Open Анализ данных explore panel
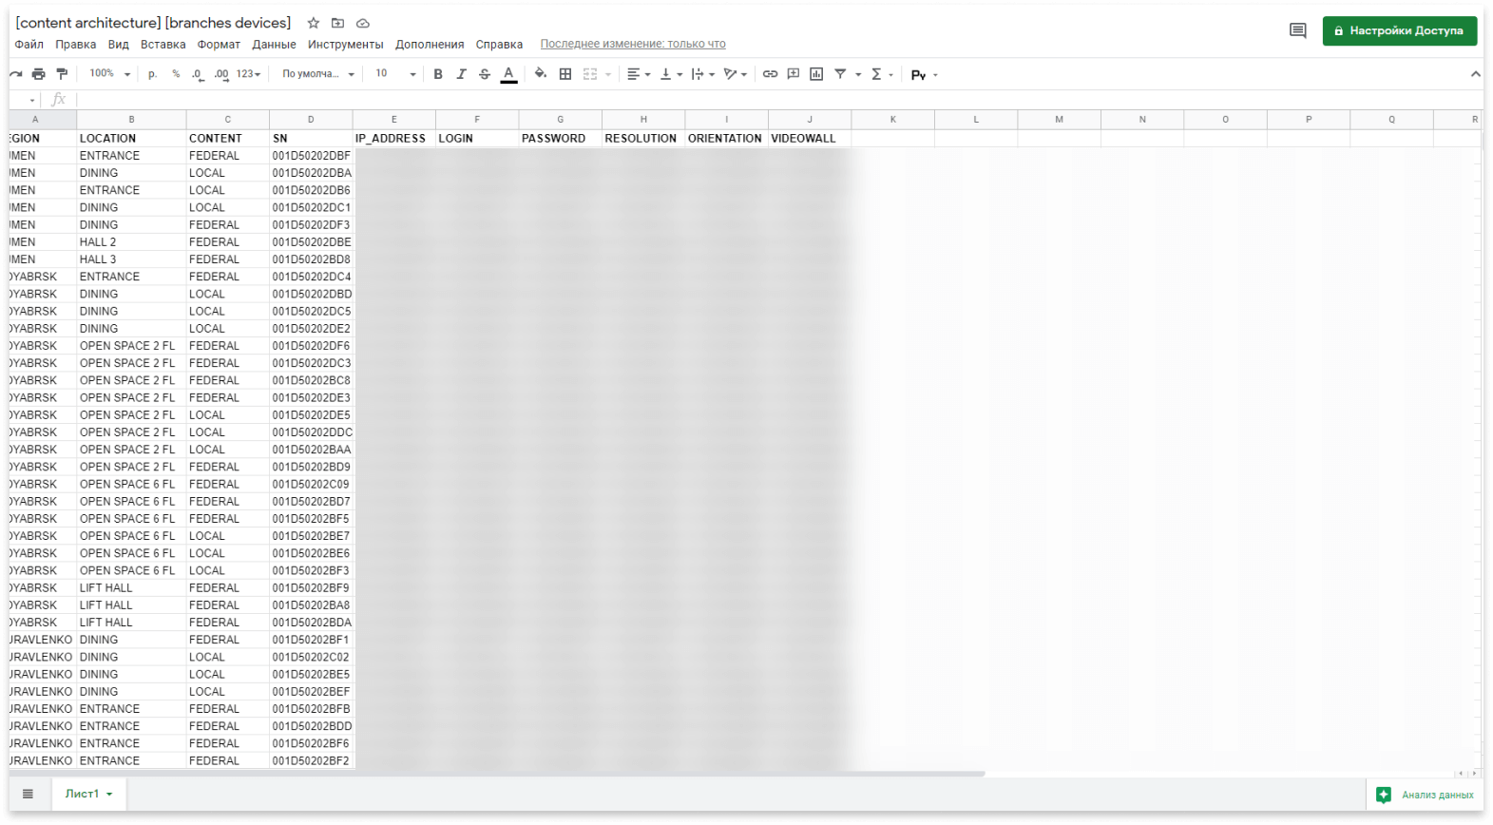Screen dimensions: 1493x825 coord(1425,795)
